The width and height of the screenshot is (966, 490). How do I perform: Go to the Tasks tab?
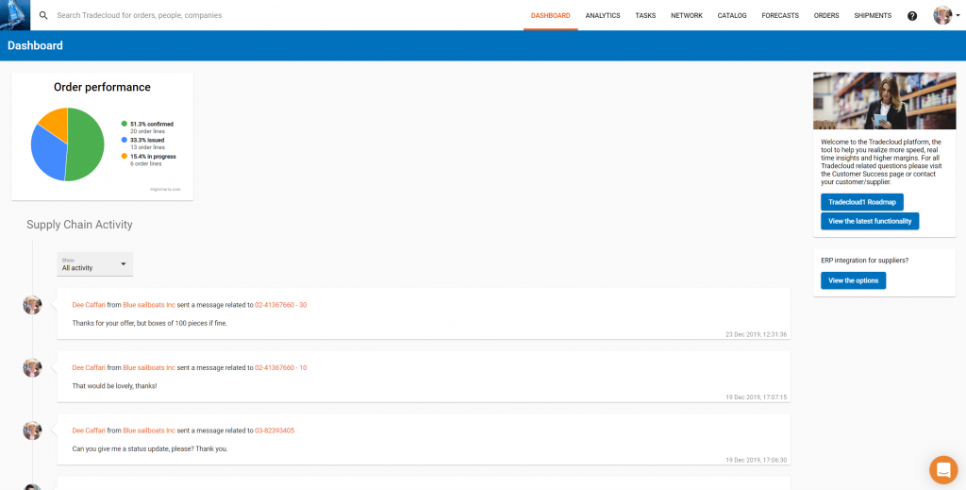point(645,15)
